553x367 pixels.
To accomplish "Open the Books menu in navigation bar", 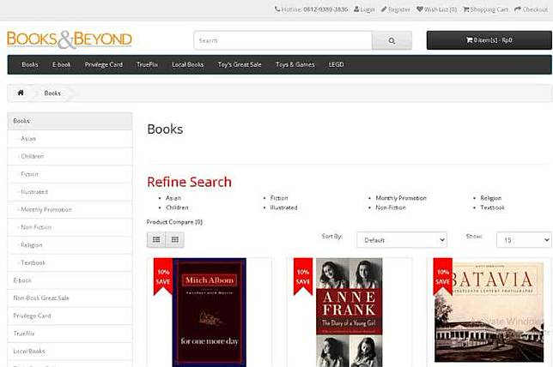I will click(x=30, y=64).
